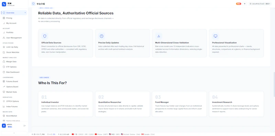Open Market Stats
The image size is (275, 136).
click(14, 92)
